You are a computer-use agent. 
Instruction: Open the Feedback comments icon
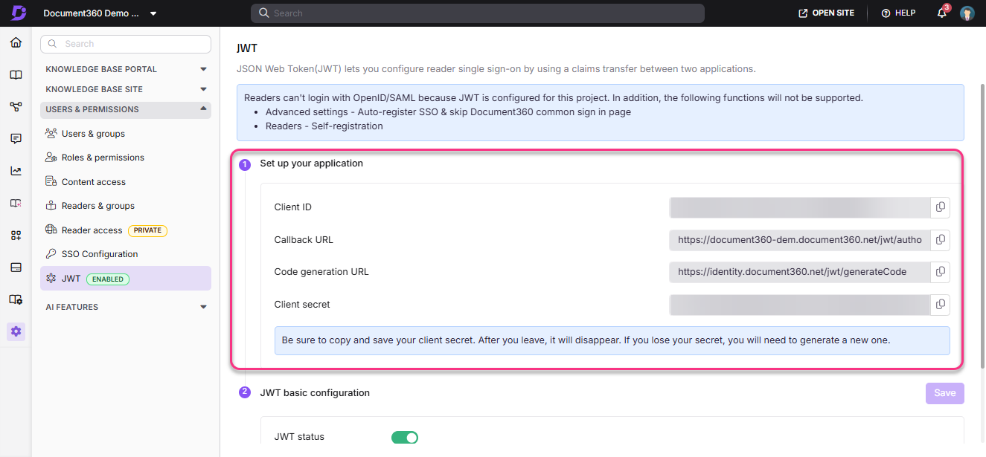16,138
